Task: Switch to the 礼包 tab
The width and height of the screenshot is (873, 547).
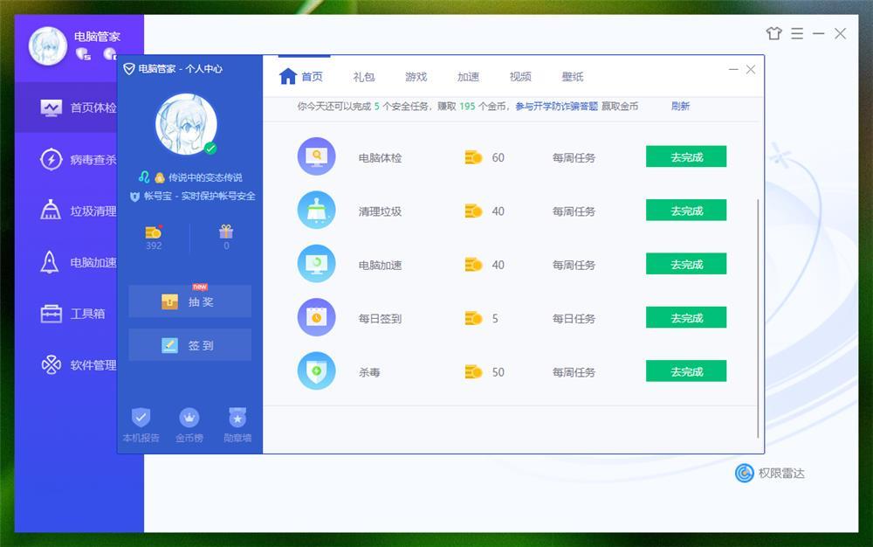Action: 363,77
